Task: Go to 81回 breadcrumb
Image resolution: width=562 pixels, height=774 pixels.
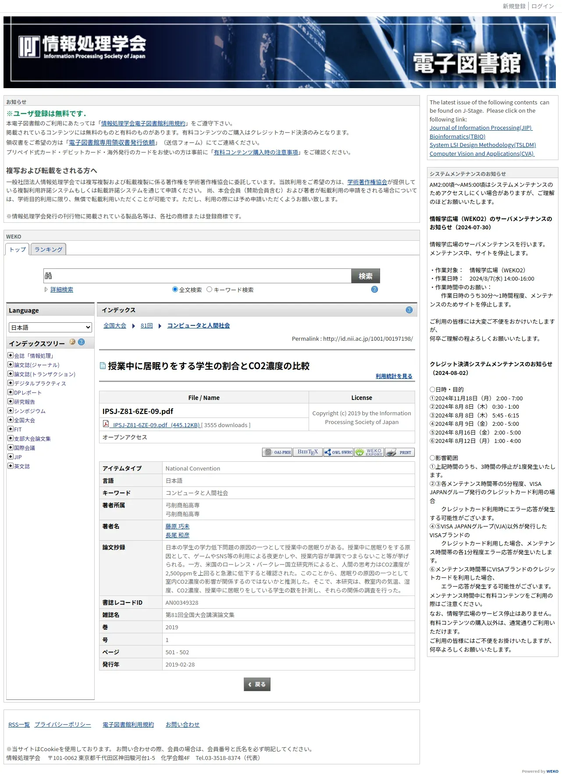Action: (147, 325)
